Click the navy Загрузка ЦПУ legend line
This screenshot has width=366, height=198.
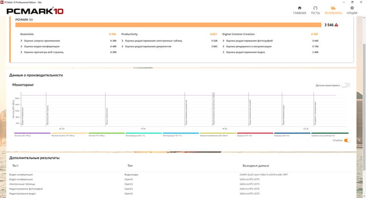coord(292,133)
